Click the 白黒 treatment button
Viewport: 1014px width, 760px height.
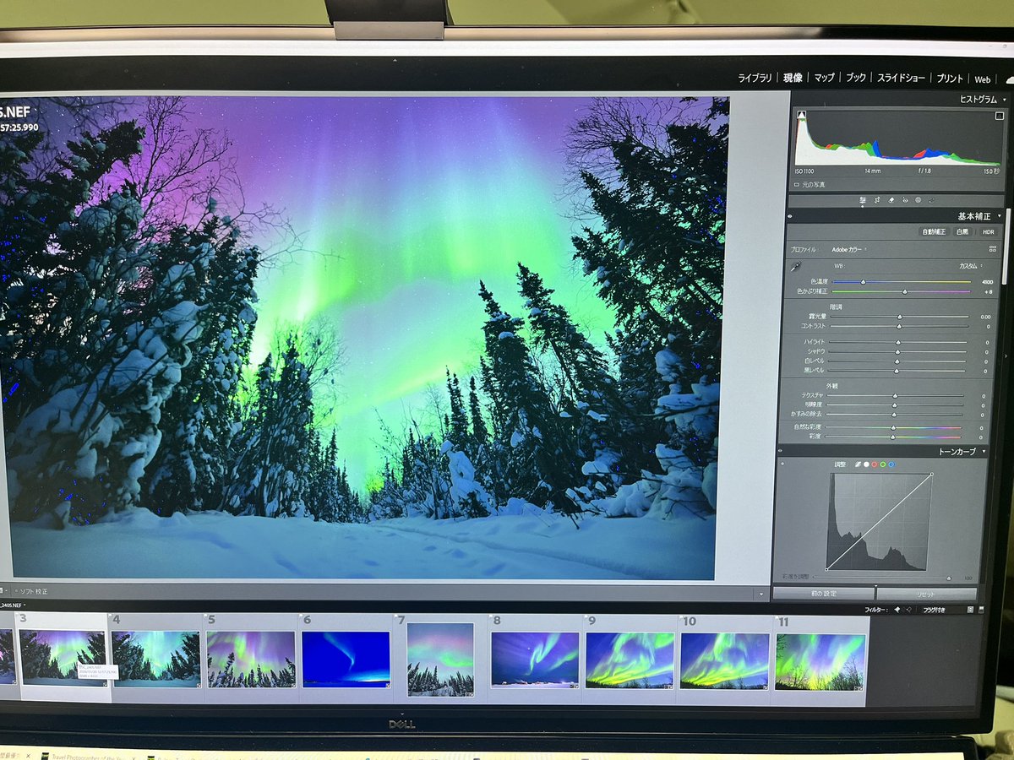[x=962, y=232]
